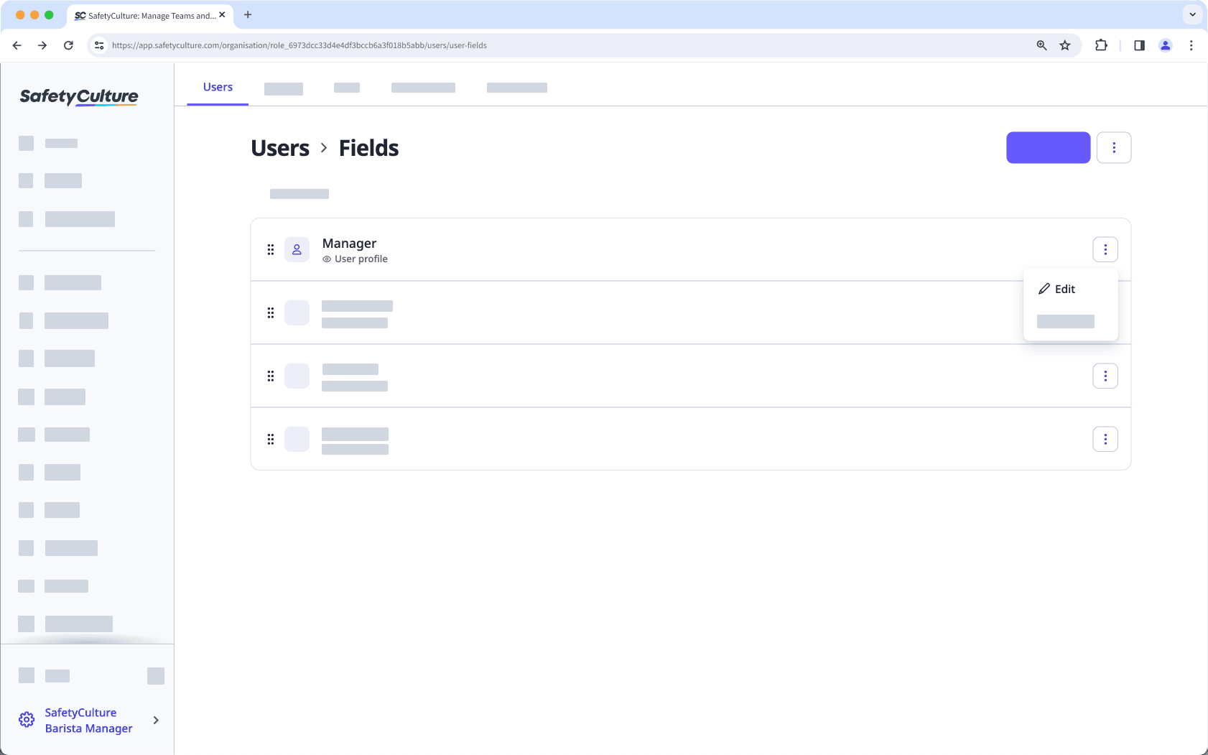Click the Edit pencil icon in the menu
The image size is (1208, 755).
pyautogui.click(x=1043, y=288)
